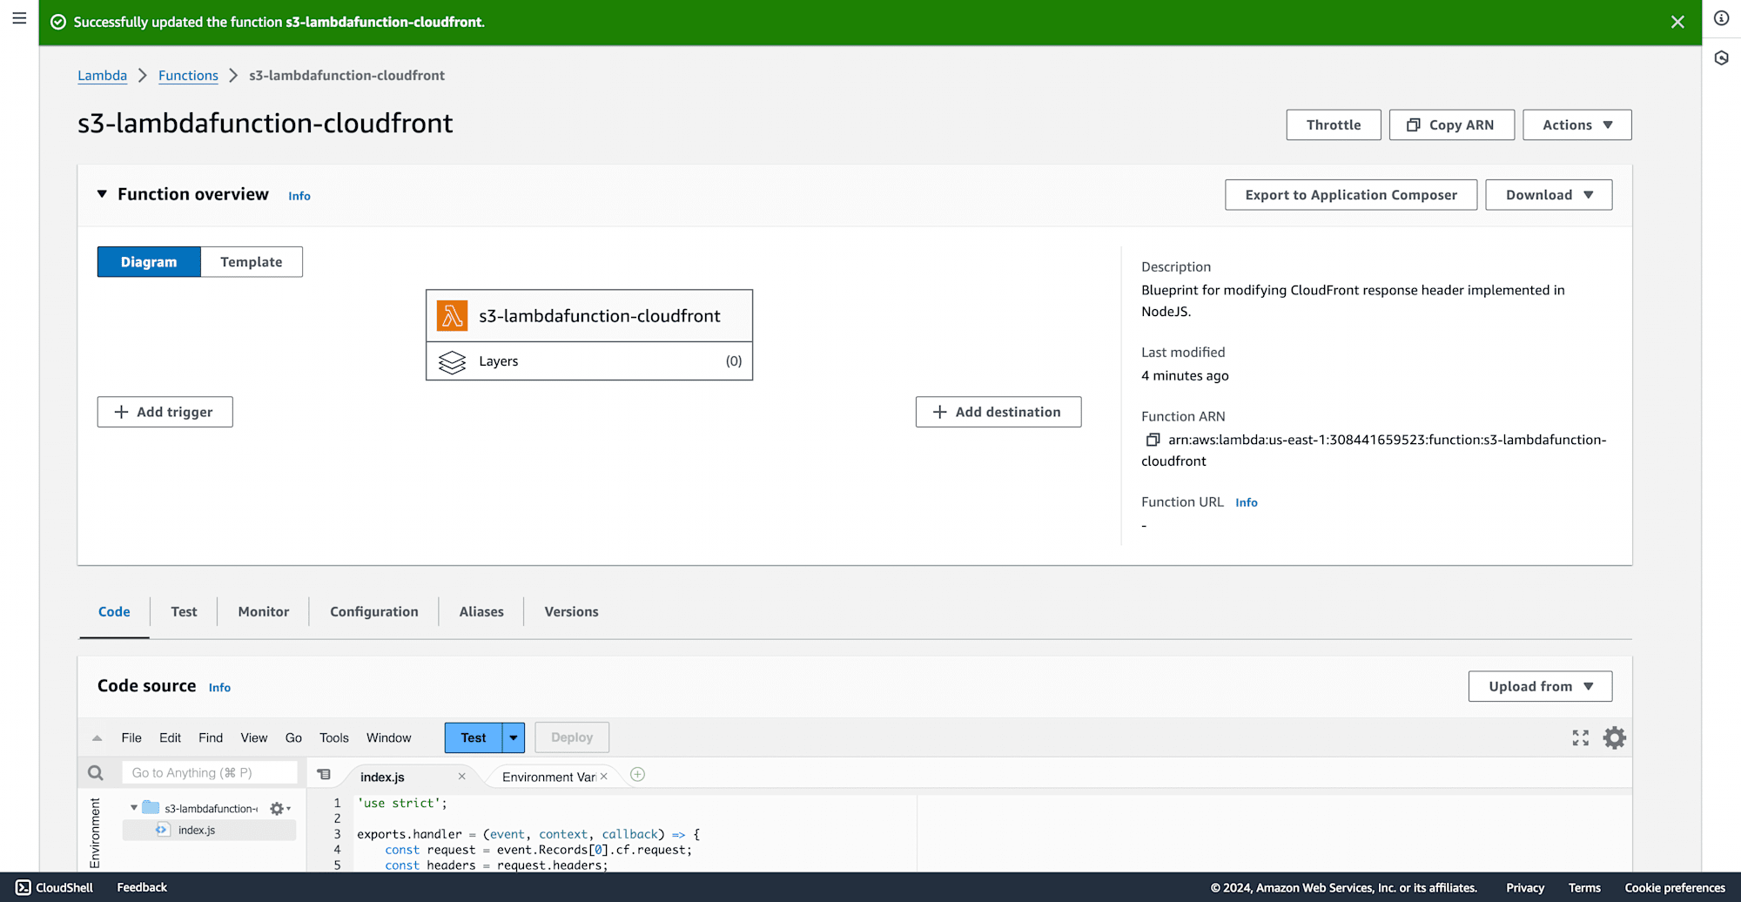
Task: Go to Functions breadcrumb link
Action: coord(188,76)
